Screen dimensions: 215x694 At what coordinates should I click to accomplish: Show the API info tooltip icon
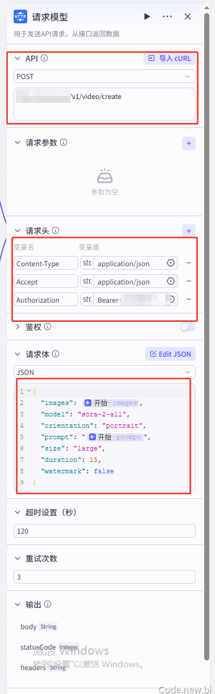[x=44, y=58]
